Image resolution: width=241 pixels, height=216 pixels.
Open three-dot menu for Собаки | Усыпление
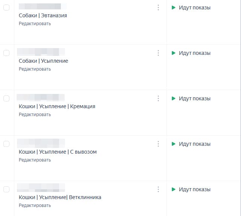tap(158, 53)
